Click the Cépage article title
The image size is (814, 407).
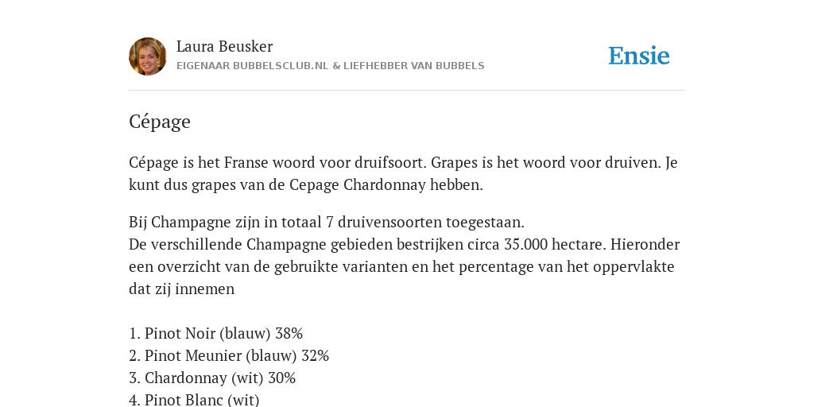tap(159, 122)
